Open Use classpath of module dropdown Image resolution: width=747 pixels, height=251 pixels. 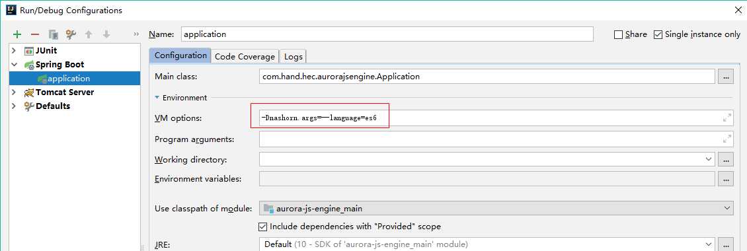coord(727,208)
